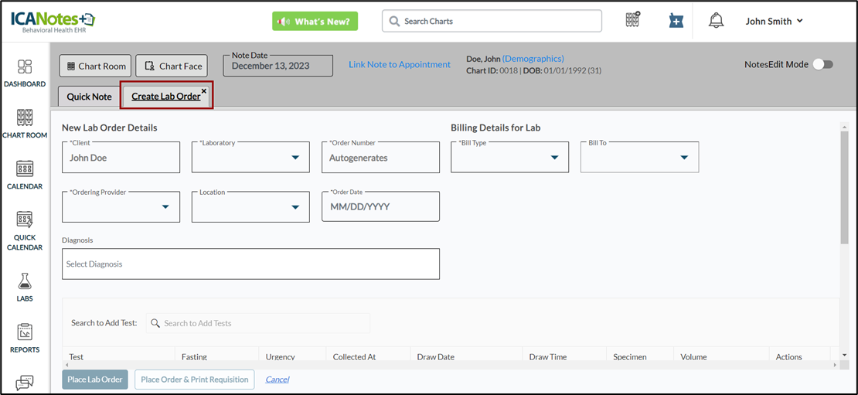This screenshot has height=395, width=858.
Task: Open Quick Calendar in the sidebar
Action: (x=25, y=230)
